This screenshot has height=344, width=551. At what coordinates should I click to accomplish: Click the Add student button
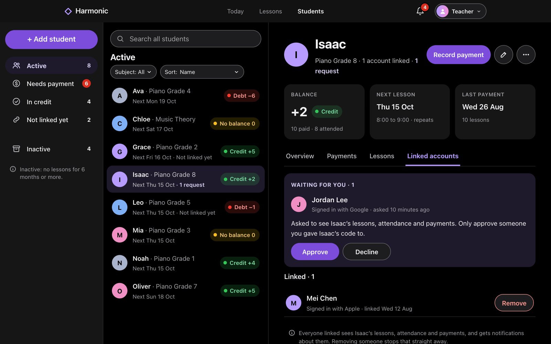click(x=51, y=39)
